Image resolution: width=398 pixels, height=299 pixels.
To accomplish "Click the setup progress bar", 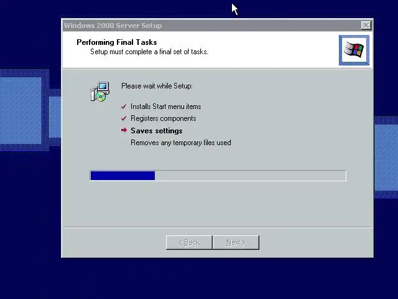I will [x=218, y=176].
